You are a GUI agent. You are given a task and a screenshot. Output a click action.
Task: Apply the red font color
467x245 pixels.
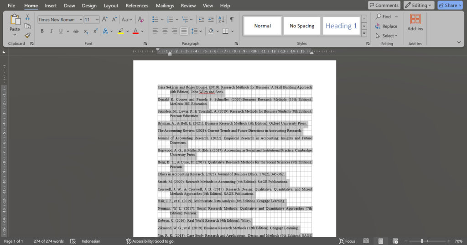(x=135, y=31)
